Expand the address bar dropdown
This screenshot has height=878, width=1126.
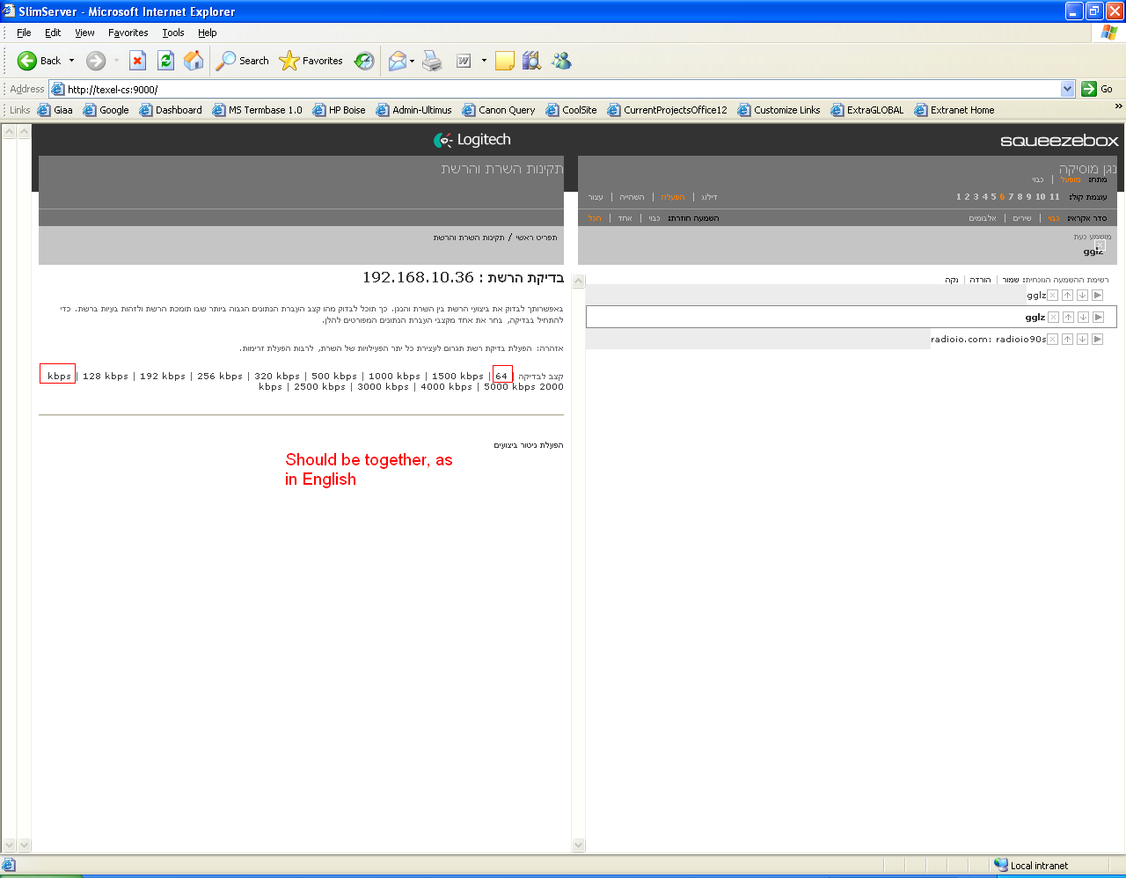[x=1067, y=89]
